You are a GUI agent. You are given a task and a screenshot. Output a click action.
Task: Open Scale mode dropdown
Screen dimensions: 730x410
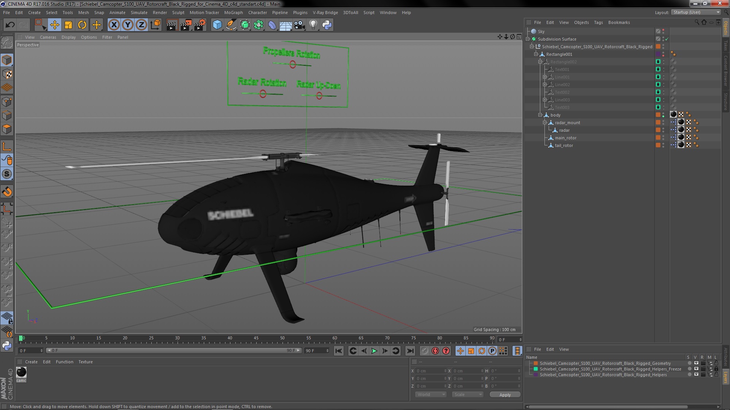point(468,395)
